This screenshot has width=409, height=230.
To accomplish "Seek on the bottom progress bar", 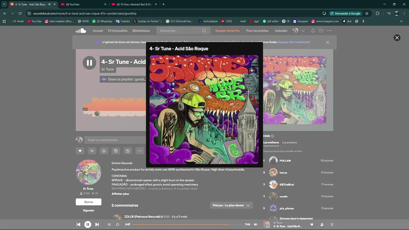I will pyautogui.click(x=187, y=225).
